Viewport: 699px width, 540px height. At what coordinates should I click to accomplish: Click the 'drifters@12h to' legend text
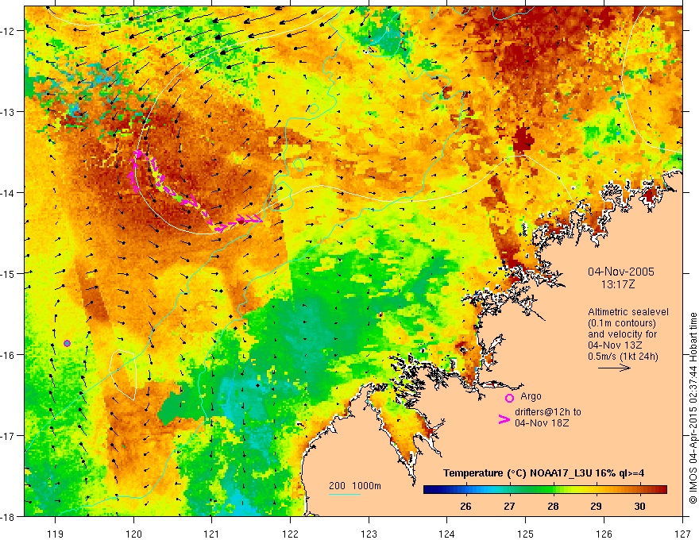coord(548,412)
